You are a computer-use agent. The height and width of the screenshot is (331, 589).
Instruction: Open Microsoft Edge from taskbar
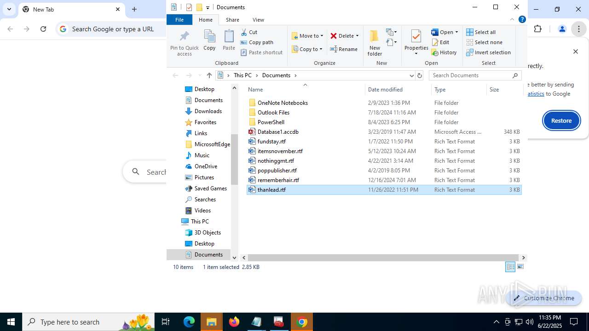(189, 322)
